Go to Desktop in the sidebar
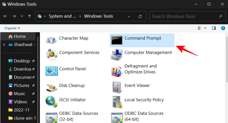Screen dimensions: 228x123 [x=22, y=61]
